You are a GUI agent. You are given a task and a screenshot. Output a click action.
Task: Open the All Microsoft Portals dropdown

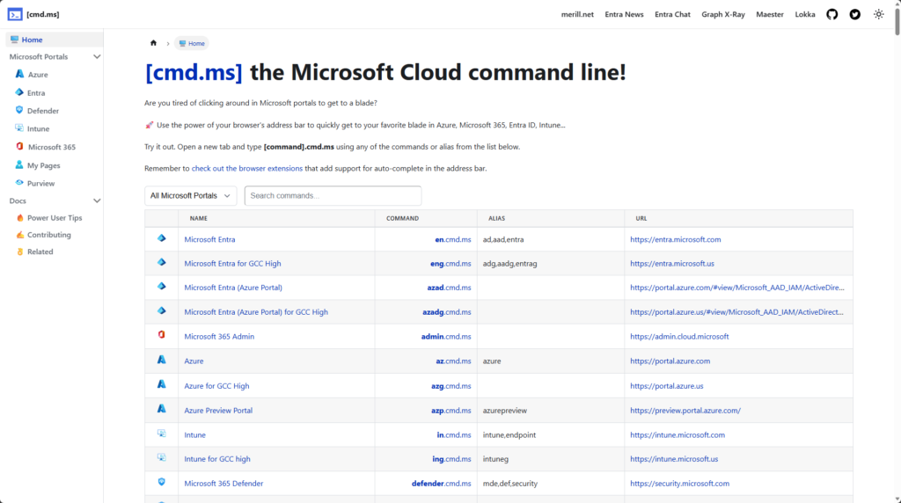[x=190, y=196]
